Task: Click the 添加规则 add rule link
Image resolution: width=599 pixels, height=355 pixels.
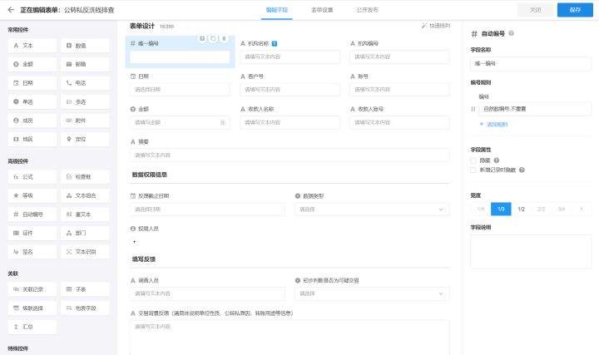Action: pos(493,124)
